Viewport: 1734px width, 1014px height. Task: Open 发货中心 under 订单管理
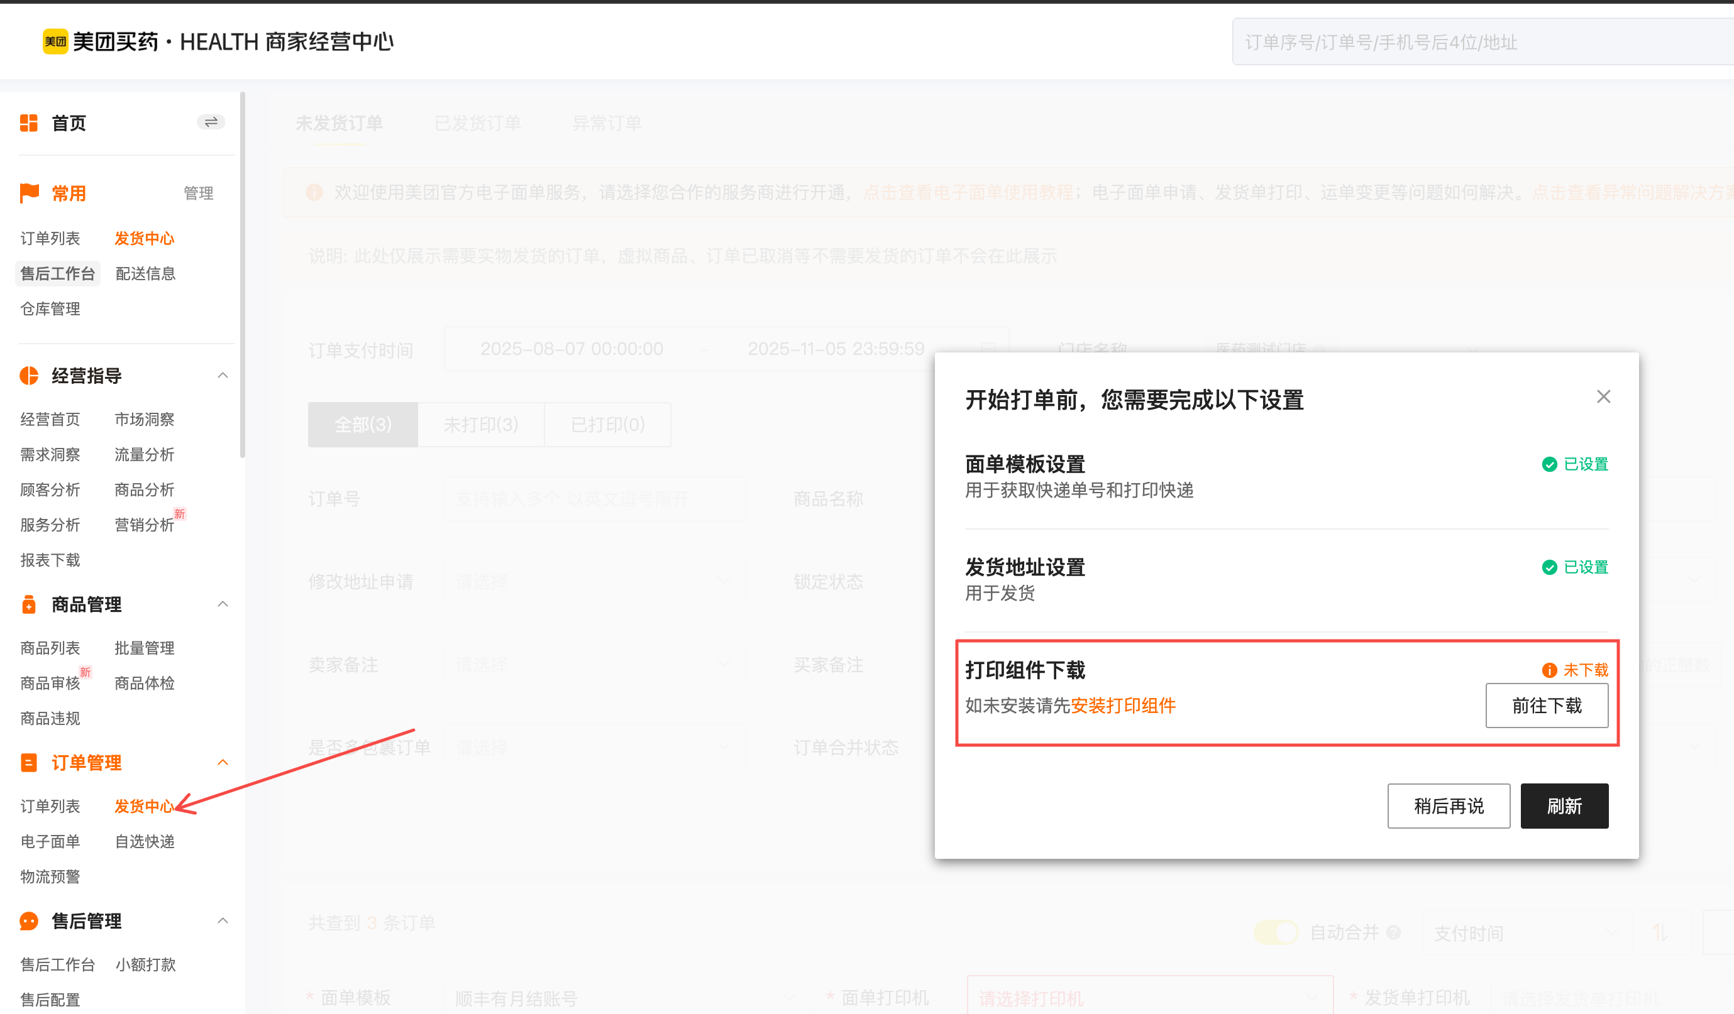point(144,805)
